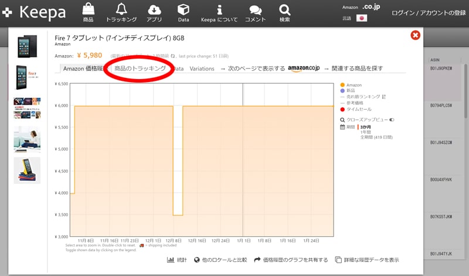This screenshot has width=469, height=276.
Task: Switch to the Data tab
Action: tap(178, 69)
